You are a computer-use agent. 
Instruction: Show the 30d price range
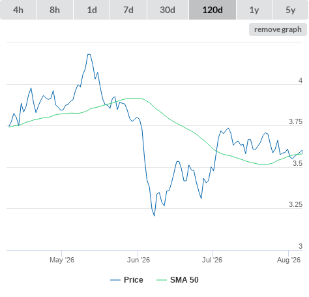[168, 10]
